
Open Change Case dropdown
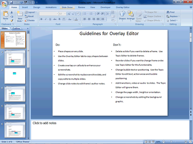(x=70, y=19)
